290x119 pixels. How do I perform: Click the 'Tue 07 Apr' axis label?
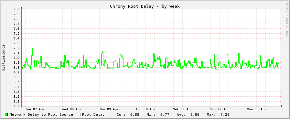[35, 109]
